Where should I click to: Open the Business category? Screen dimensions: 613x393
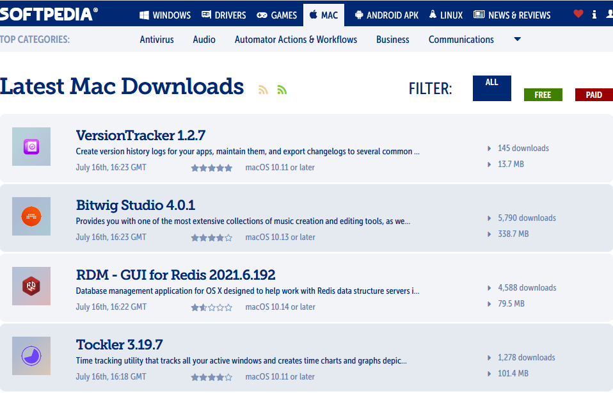point(393,40)
